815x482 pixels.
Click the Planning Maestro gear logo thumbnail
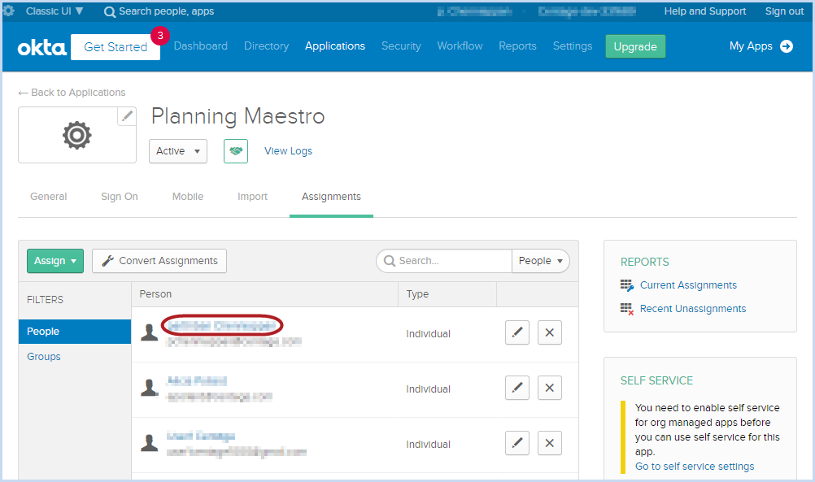[77, 135]
